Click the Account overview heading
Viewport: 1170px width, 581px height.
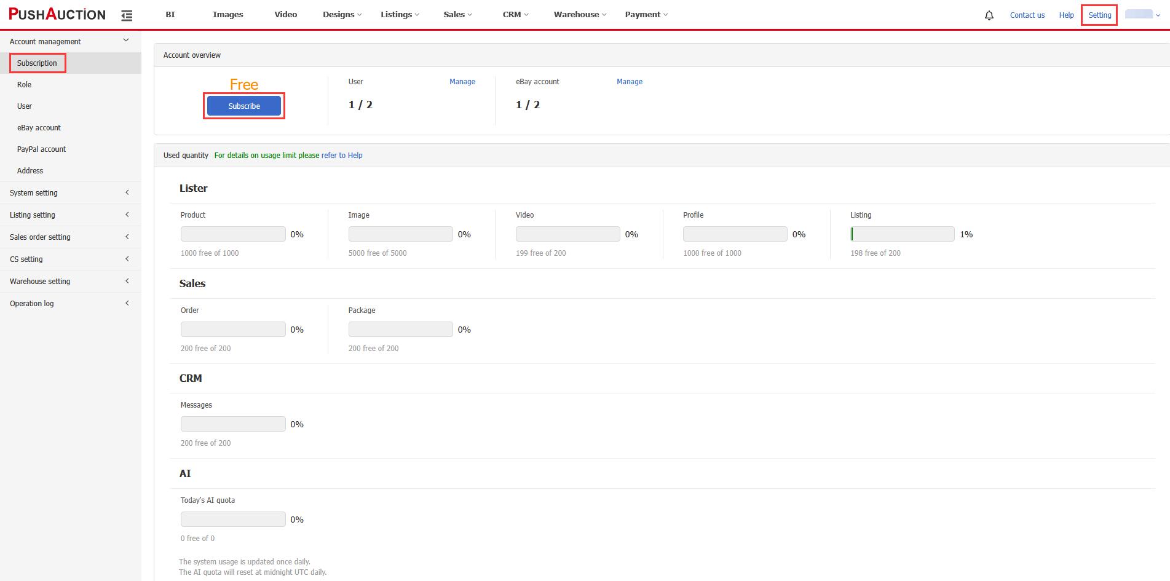[x=192, y=55]
